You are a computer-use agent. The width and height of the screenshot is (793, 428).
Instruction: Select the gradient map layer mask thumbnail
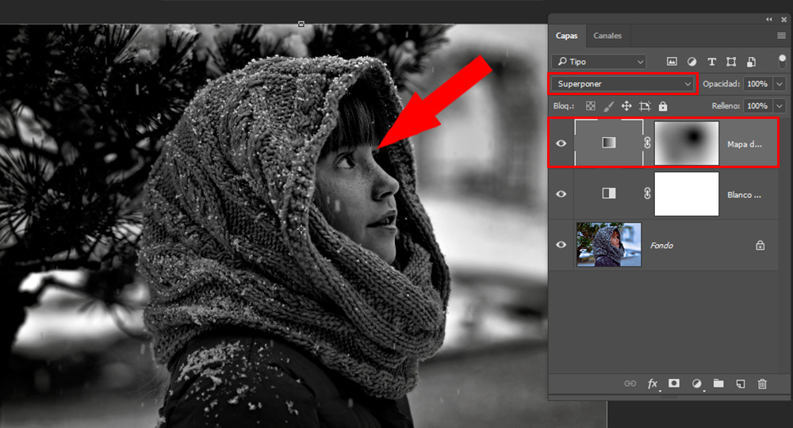pos(686,143)
